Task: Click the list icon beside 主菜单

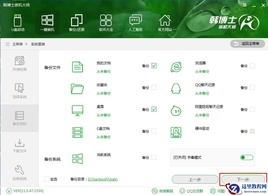Action: click(7, 44)
